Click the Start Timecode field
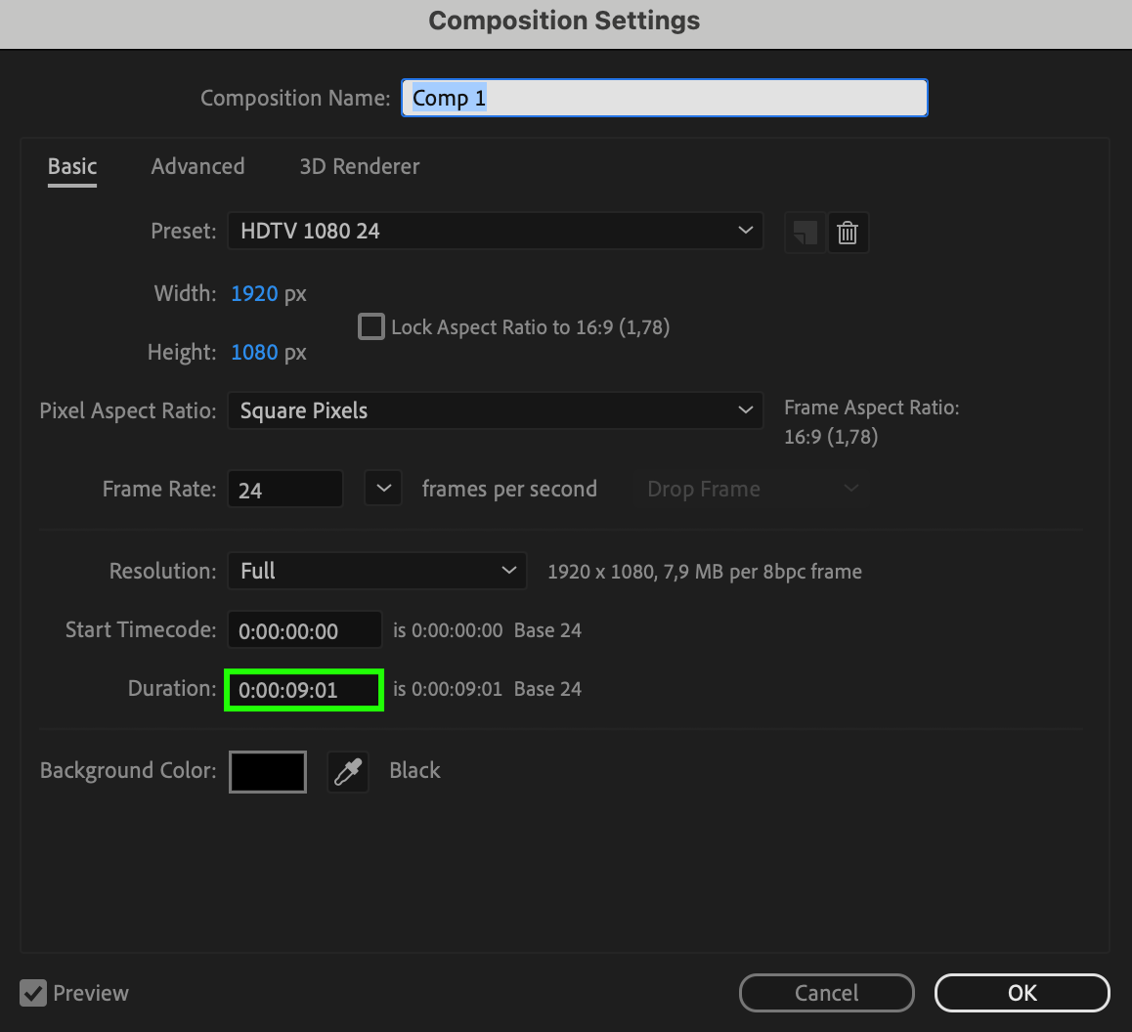The height and width of the screenshot is (1032, 1132). [303, 630]
